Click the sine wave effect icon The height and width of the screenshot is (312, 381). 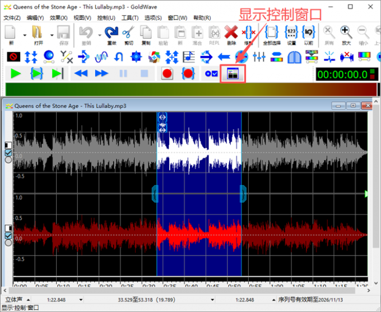tap(101, 57)
